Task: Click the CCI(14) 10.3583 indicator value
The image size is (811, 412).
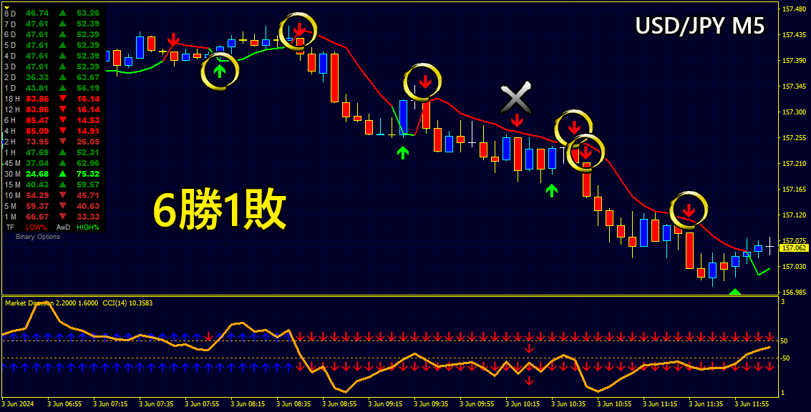Action: 127,303
